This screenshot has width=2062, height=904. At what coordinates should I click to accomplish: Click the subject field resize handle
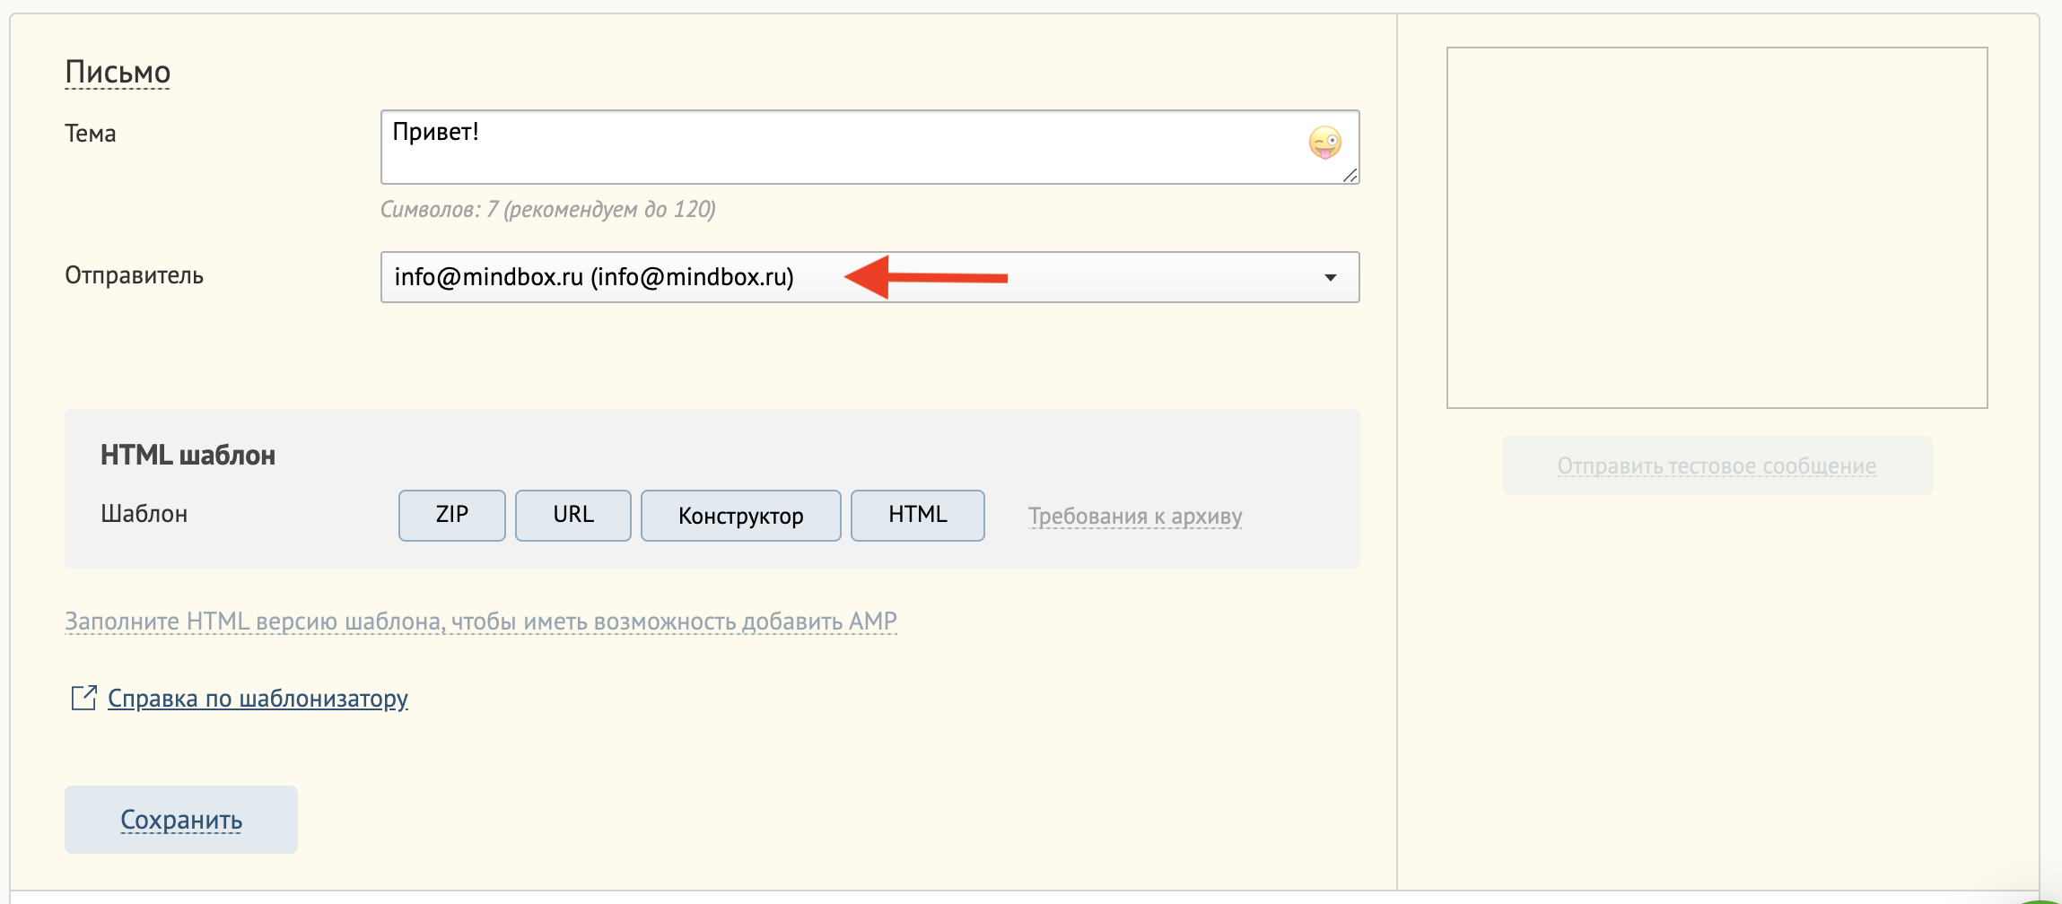pyautogui.click(x=1350, y=175)
